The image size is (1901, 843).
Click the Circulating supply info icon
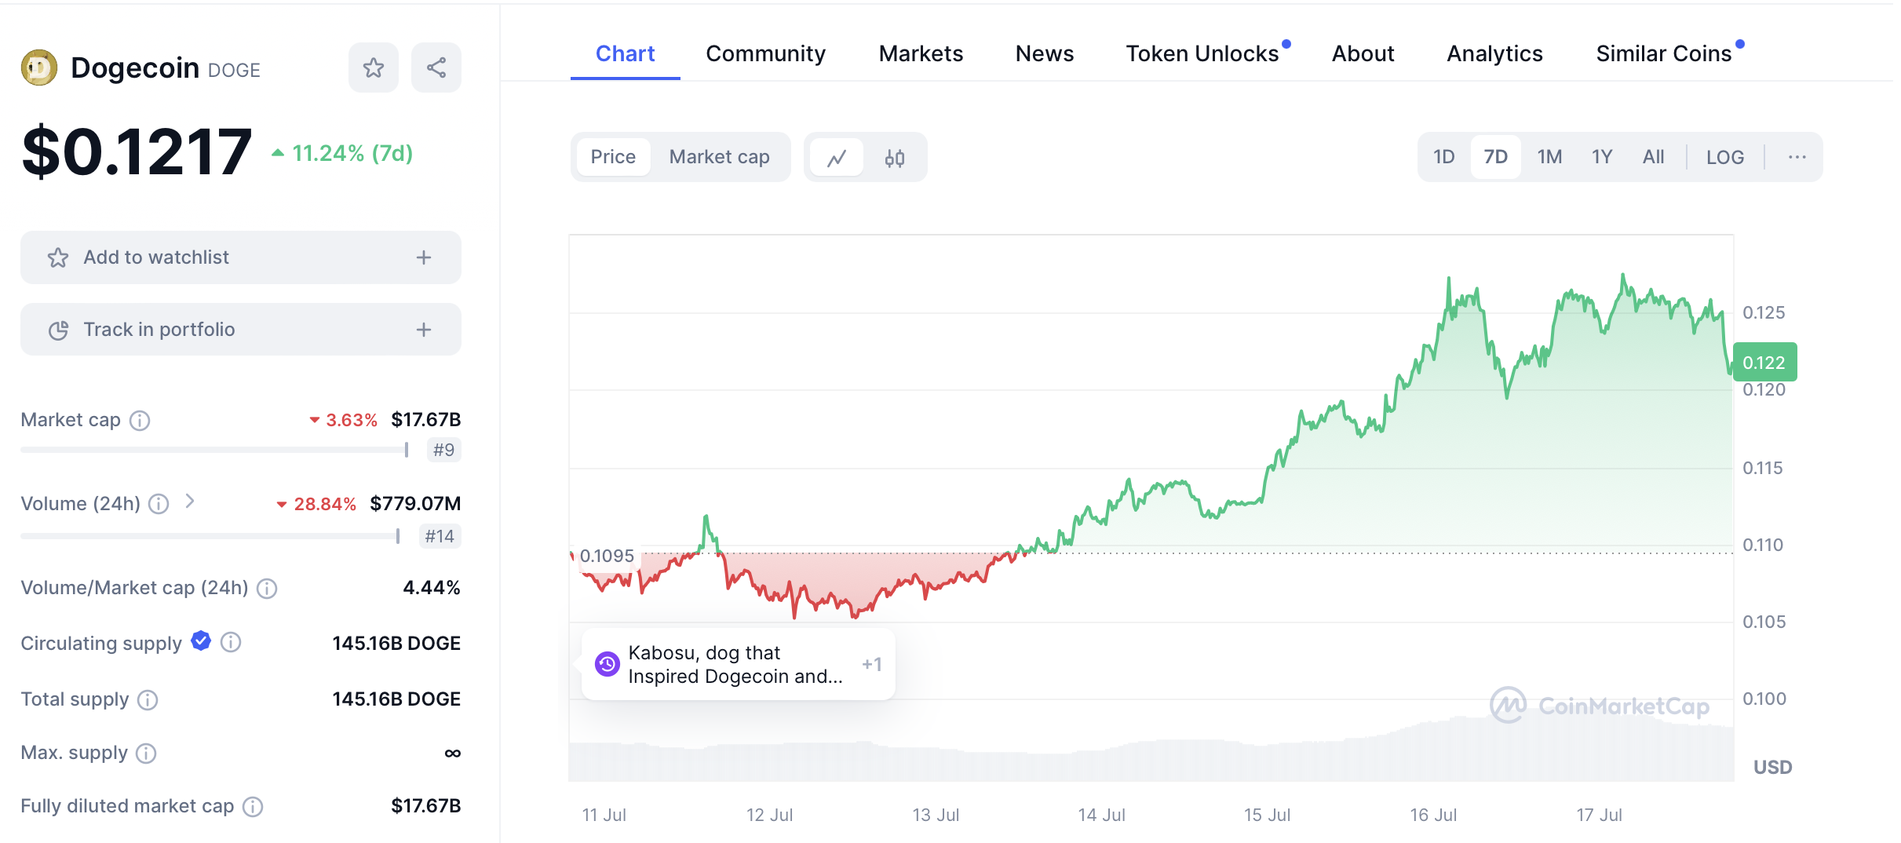[231, 643]
